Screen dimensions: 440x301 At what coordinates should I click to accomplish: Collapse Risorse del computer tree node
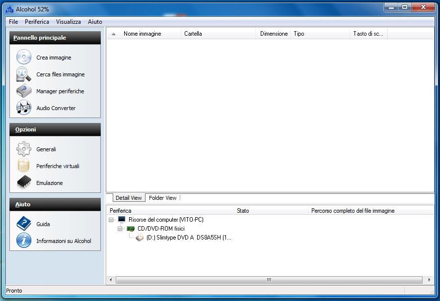click(111, 220)
